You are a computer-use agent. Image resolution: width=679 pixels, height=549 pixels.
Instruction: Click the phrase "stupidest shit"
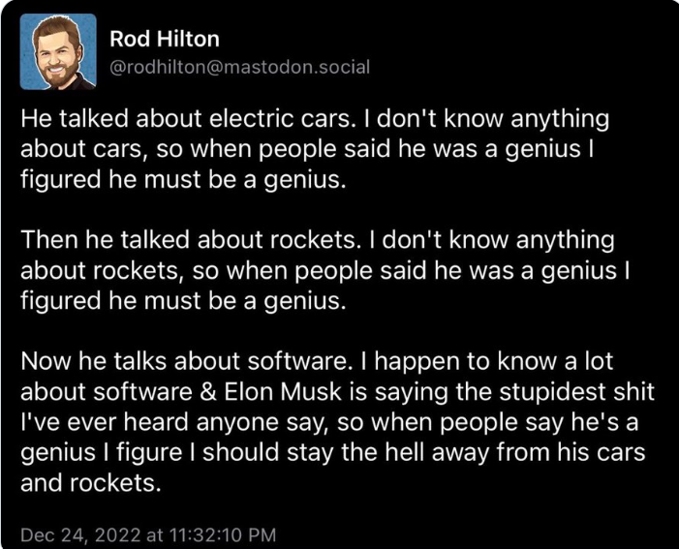pyautogui.click(x=576, y=392)
